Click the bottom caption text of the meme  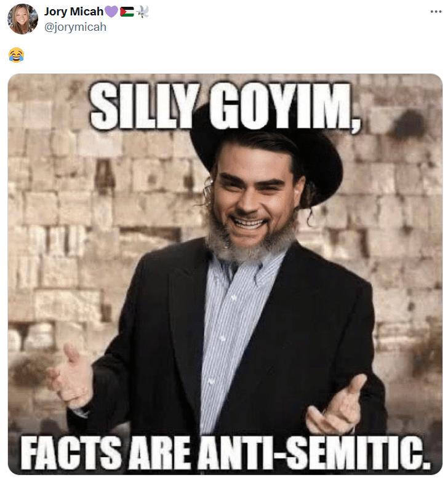tap(225, 452)
